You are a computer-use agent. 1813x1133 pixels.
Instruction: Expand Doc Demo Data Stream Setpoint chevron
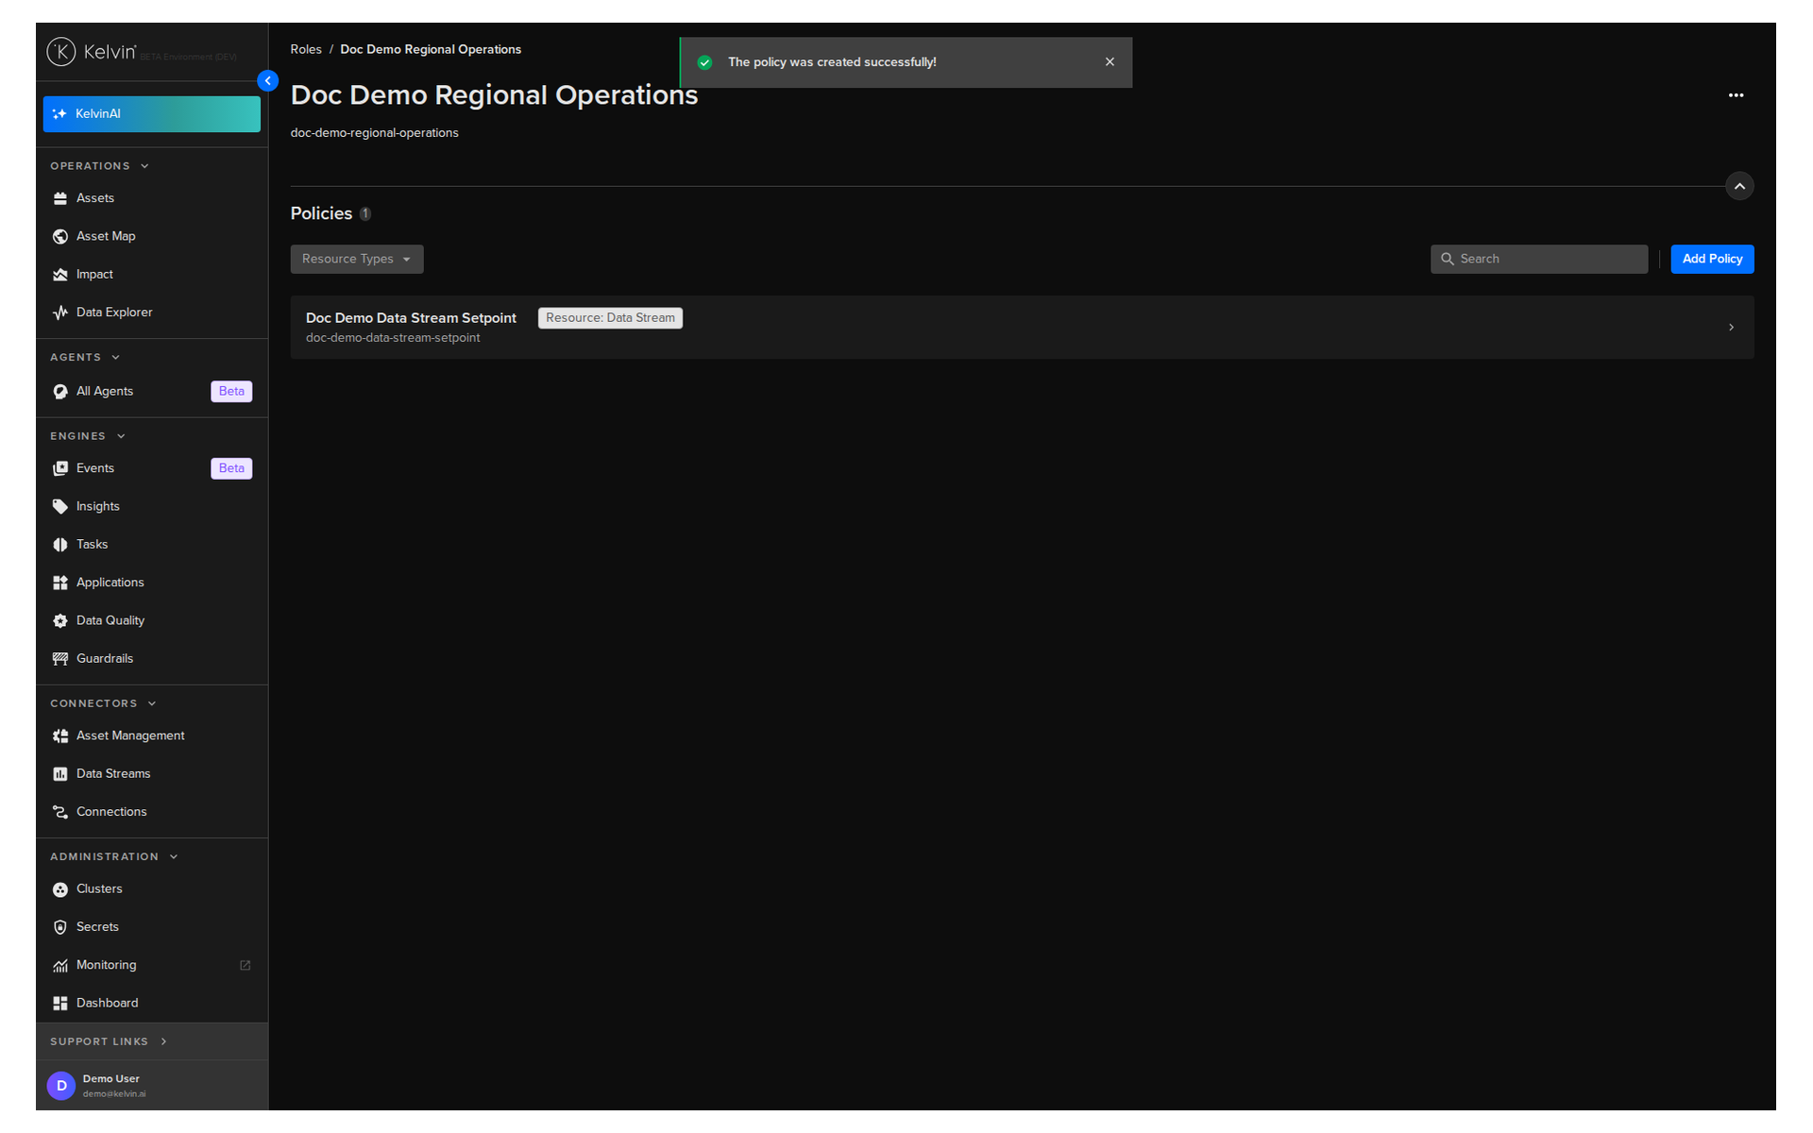[1731, 328]
